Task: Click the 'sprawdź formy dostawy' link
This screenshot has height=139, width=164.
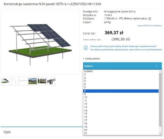Action: pyautogui.click(x=150, y=25)
